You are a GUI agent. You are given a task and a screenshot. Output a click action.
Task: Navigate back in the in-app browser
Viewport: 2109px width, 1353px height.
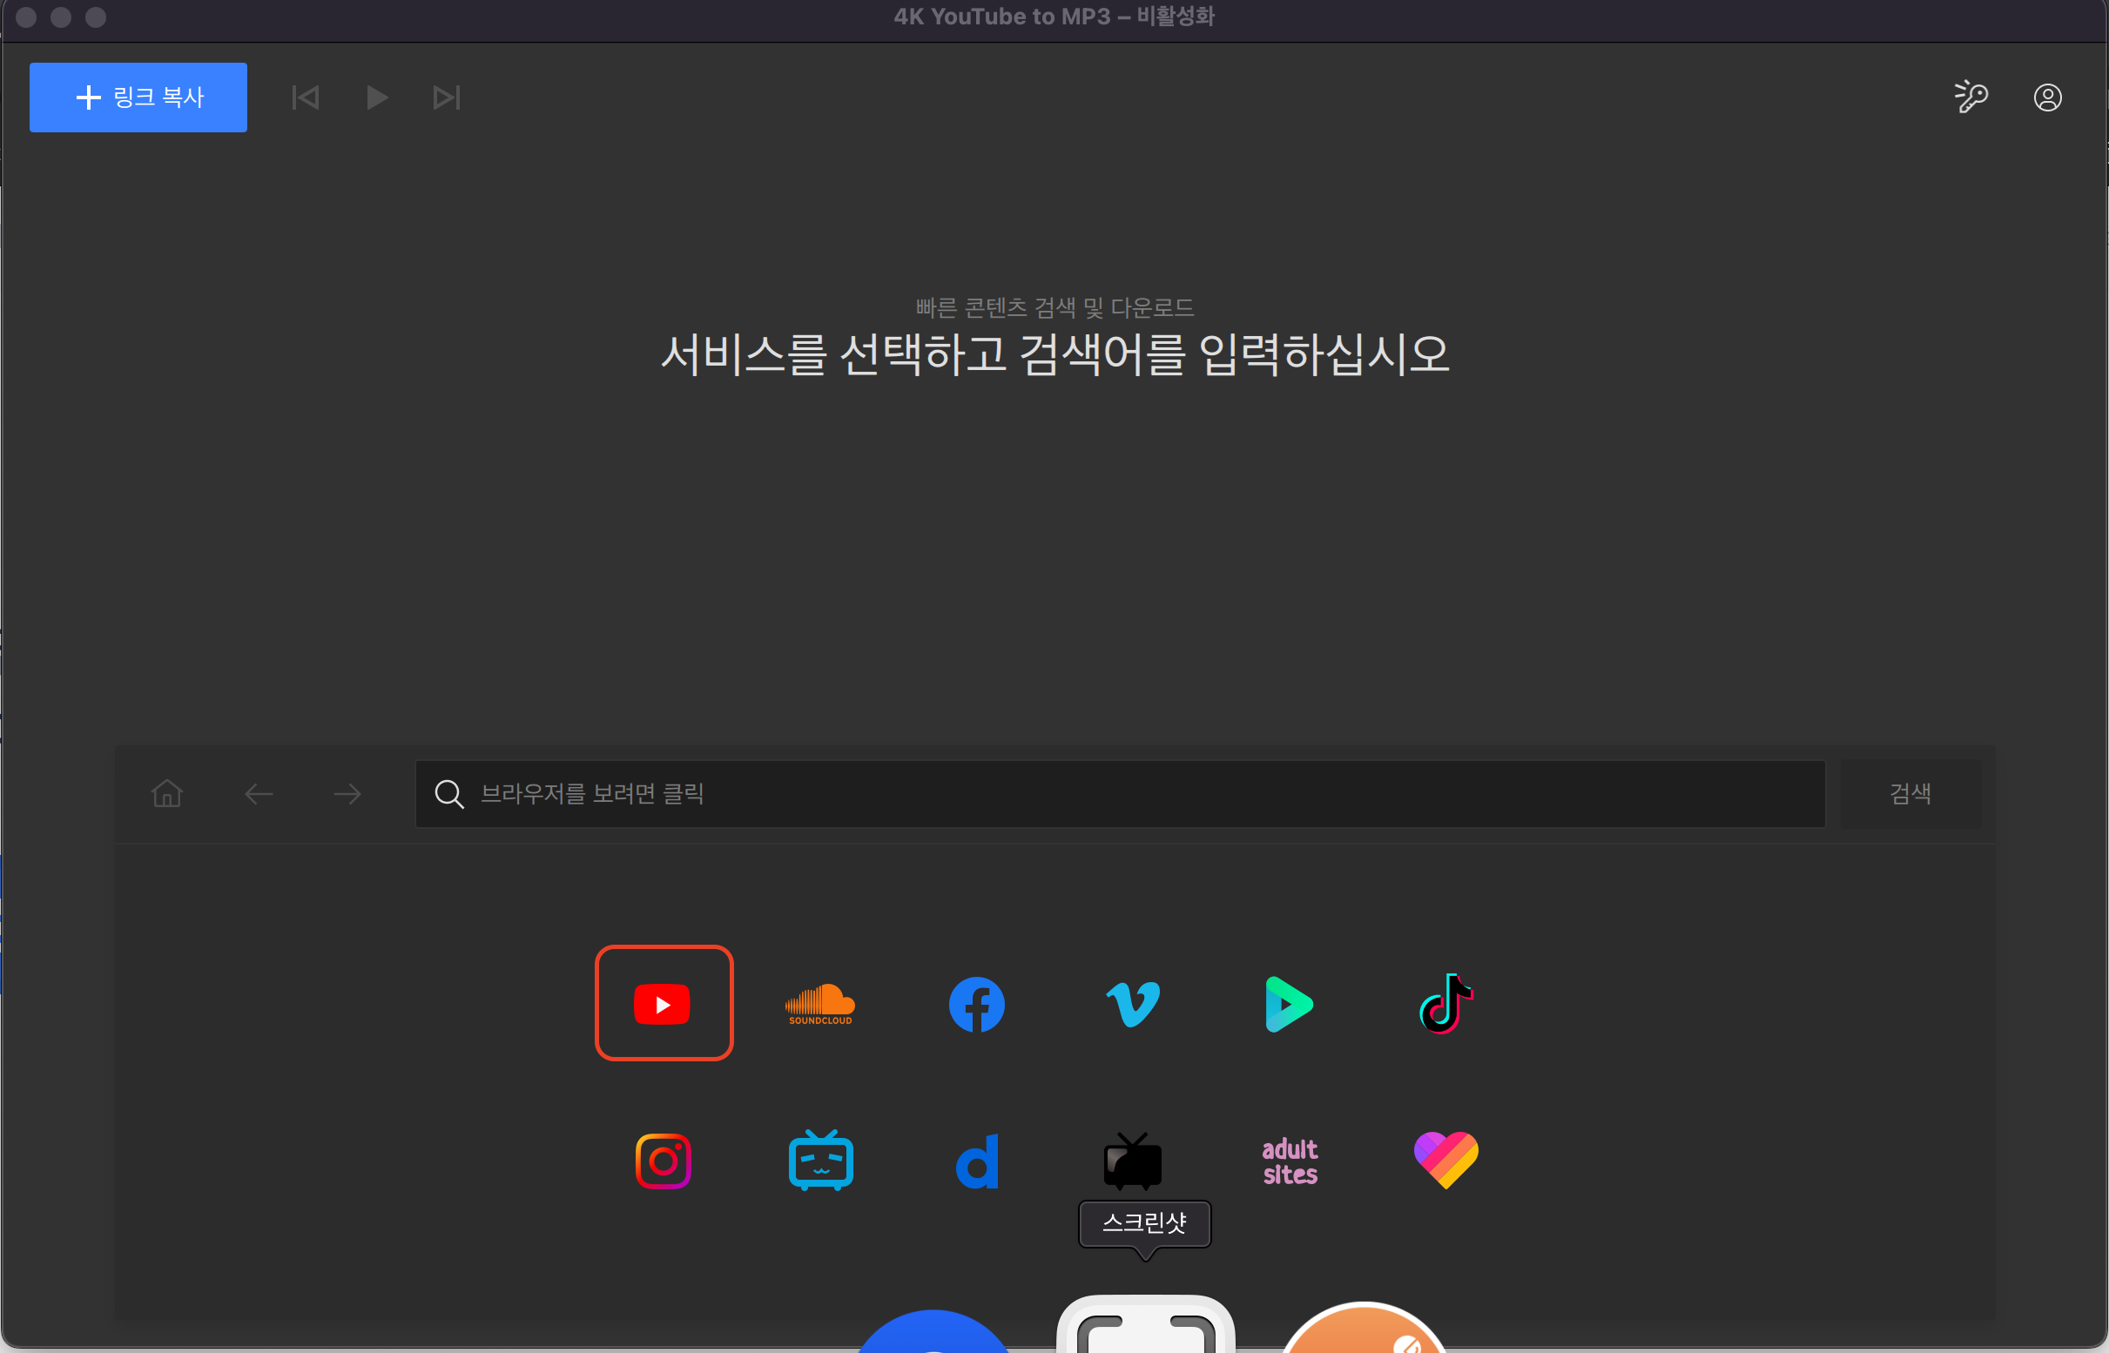[259, 794]
